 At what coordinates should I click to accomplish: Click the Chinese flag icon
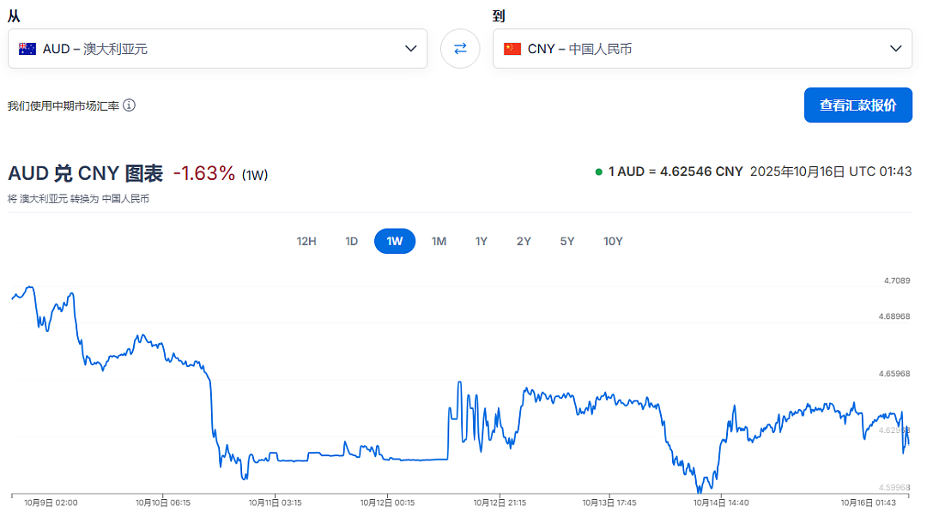coord(512,48)
